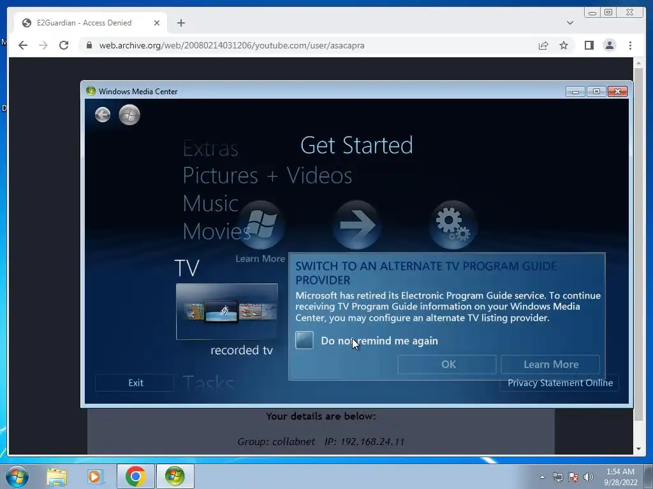Click the network tray icon

point(557,478)
